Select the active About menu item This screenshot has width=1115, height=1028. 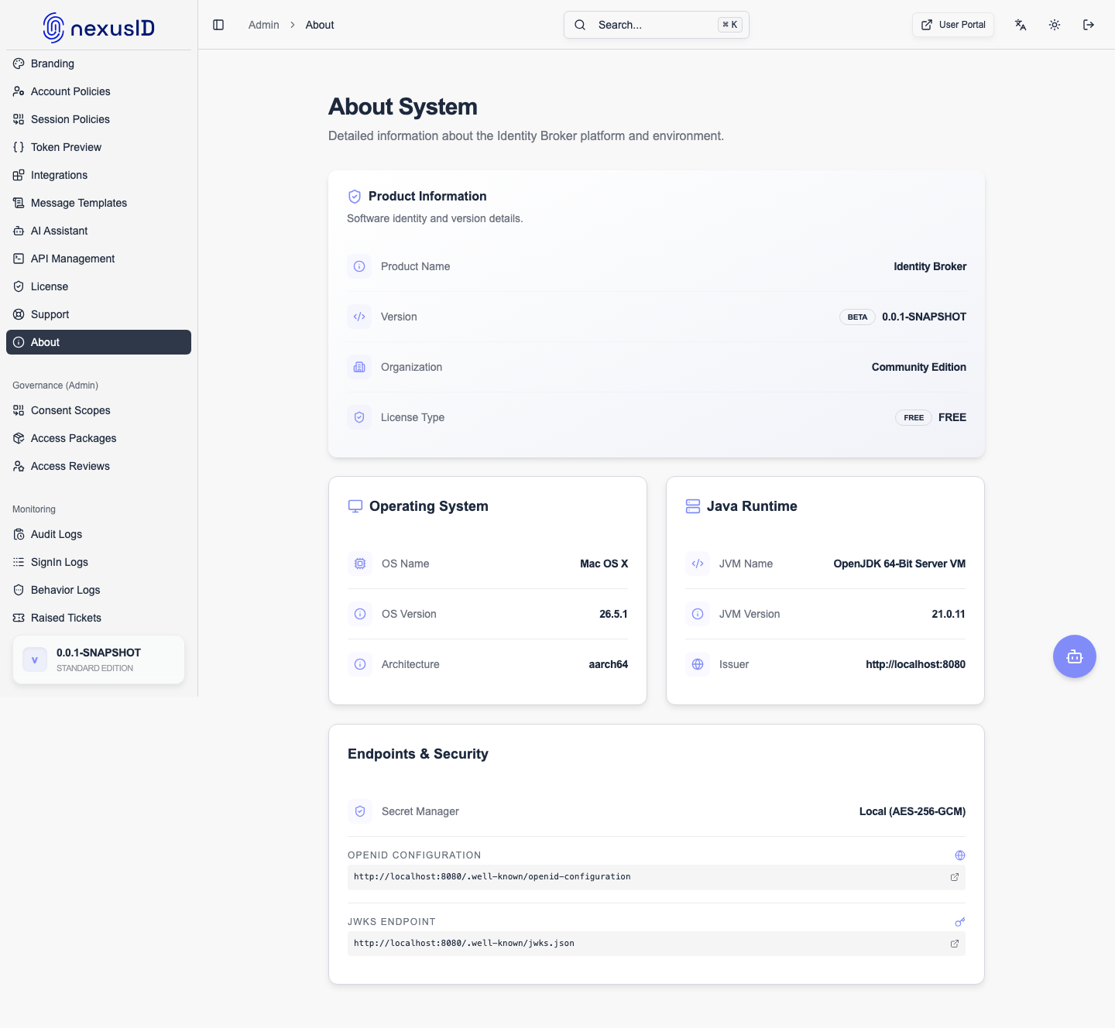[x=98, y=342]
